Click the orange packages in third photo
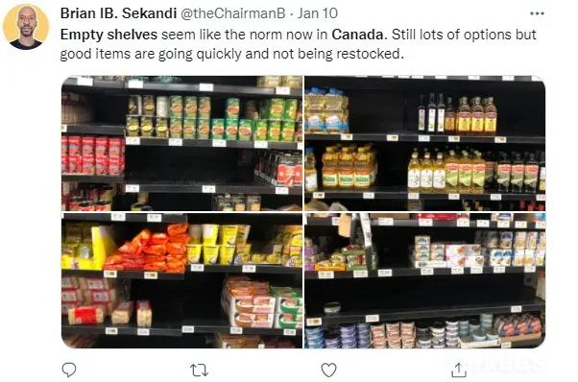Image resolution: width=578 pixels, height=382 pixels. (x=148, y=248)
